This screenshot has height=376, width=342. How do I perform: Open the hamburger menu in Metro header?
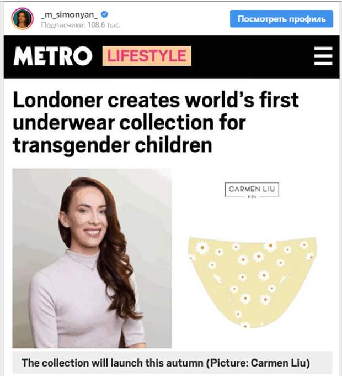(x=323, y=56)
